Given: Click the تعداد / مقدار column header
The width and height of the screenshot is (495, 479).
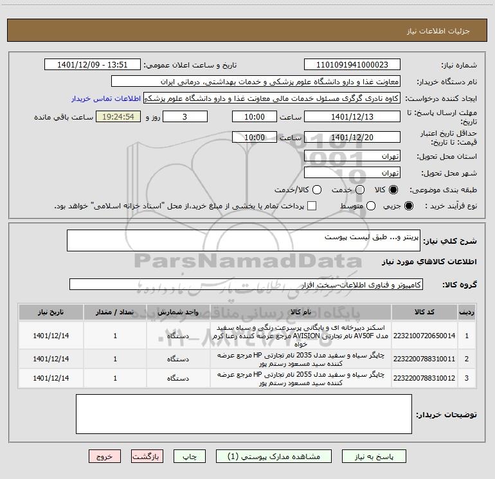Looking at the screenshot, I should pyautogui.click(x=115, y=312).
